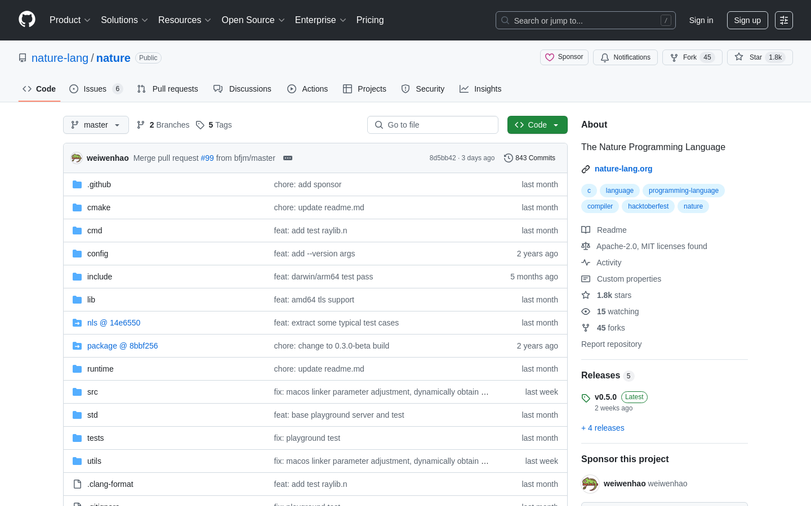811x506 pixels.
Task: Open the nature-lang.org website link
Action: (623, 169)
